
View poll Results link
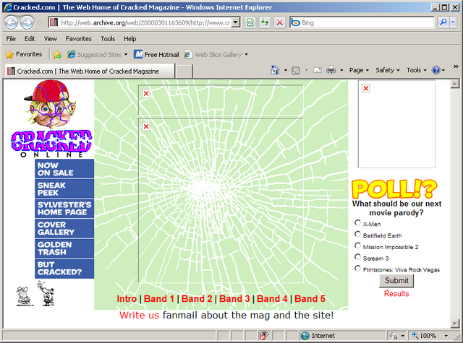(x=396, y=294)
